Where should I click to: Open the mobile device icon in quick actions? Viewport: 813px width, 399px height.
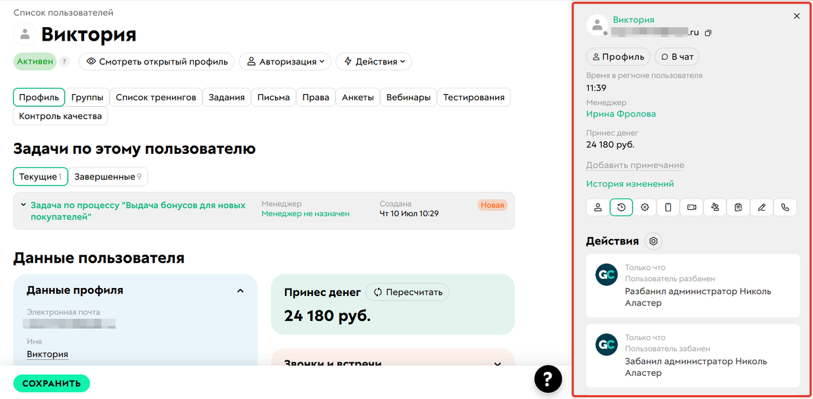668,207
